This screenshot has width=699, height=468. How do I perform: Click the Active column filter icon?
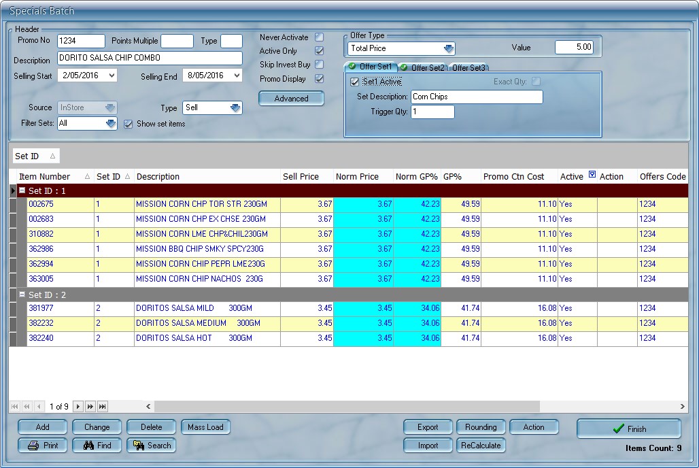click(x=592, y=174)
